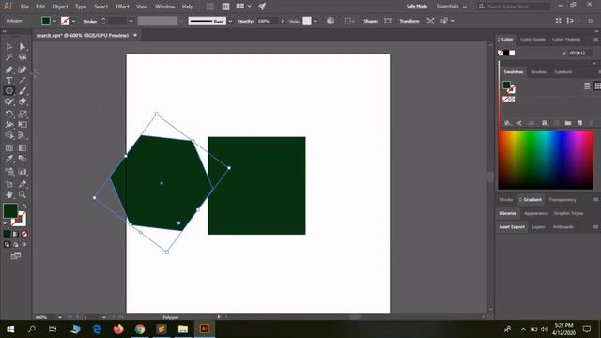Click the Recolor Artwork wheel icon
Viewport: 601px width, 338px height.
point(331,21)
